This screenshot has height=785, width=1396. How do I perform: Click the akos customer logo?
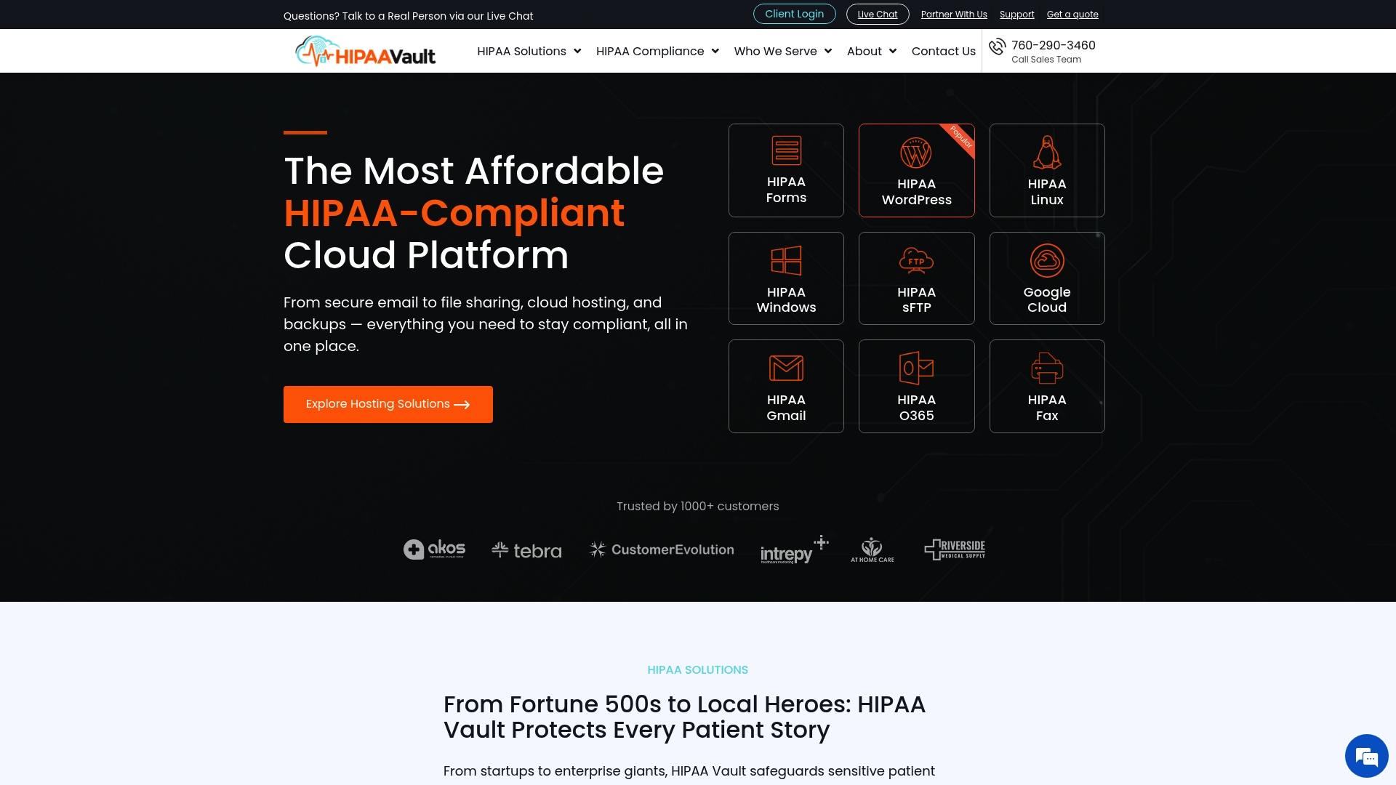tap(434, 549)
